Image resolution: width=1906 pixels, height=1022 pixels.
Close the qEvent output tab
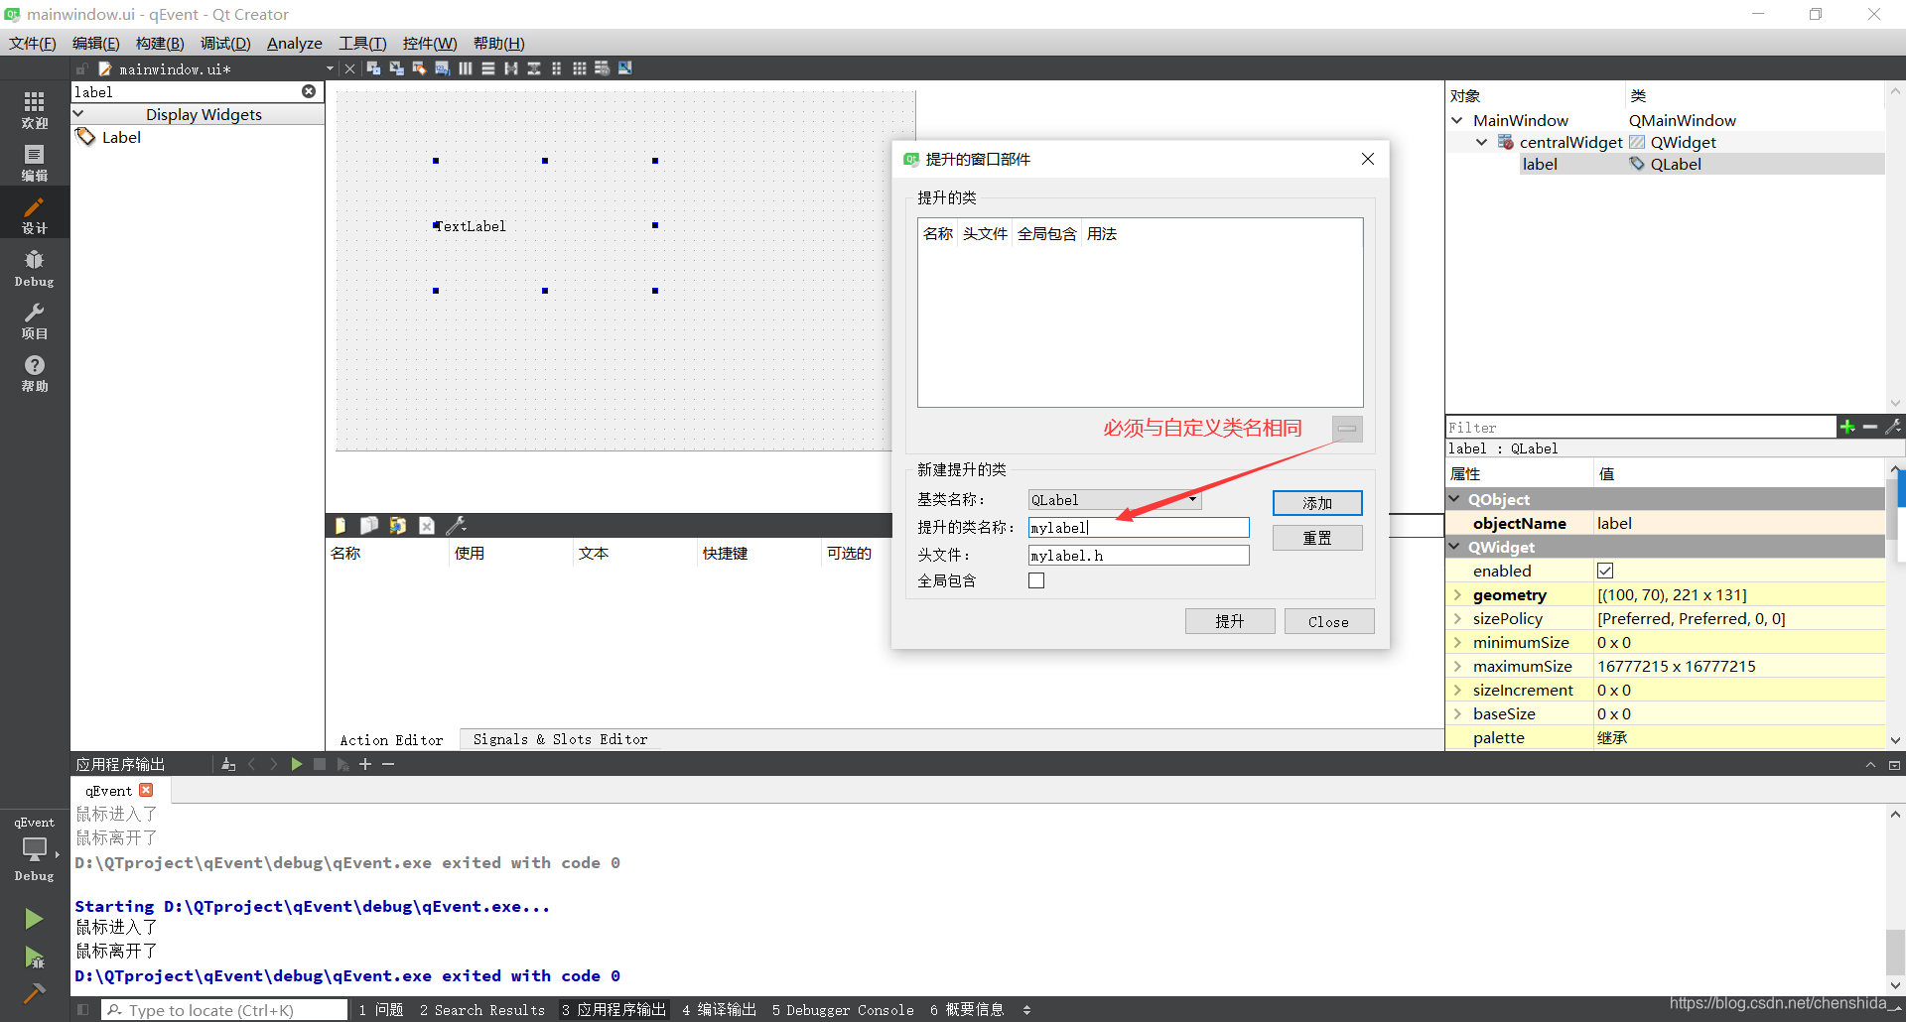click(x=147, y=790)
